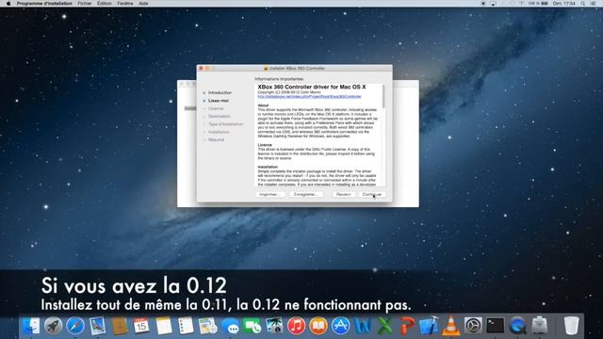
Task: Open the Édition menu
Action: 105,4
